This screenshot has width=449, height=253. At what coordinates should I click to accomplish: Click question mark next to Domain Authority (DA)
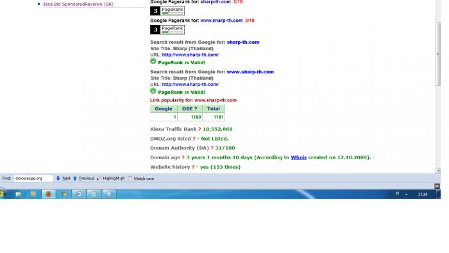point(212,148)
